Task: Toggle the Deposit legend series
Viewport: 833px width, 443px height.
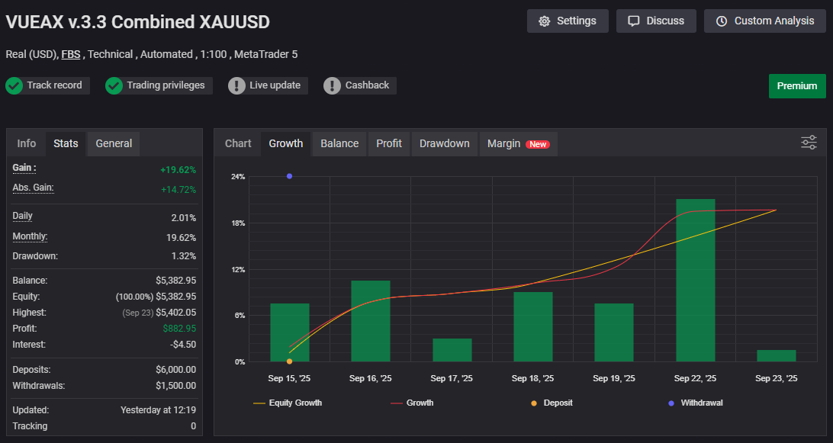Action: coord(551,403)
